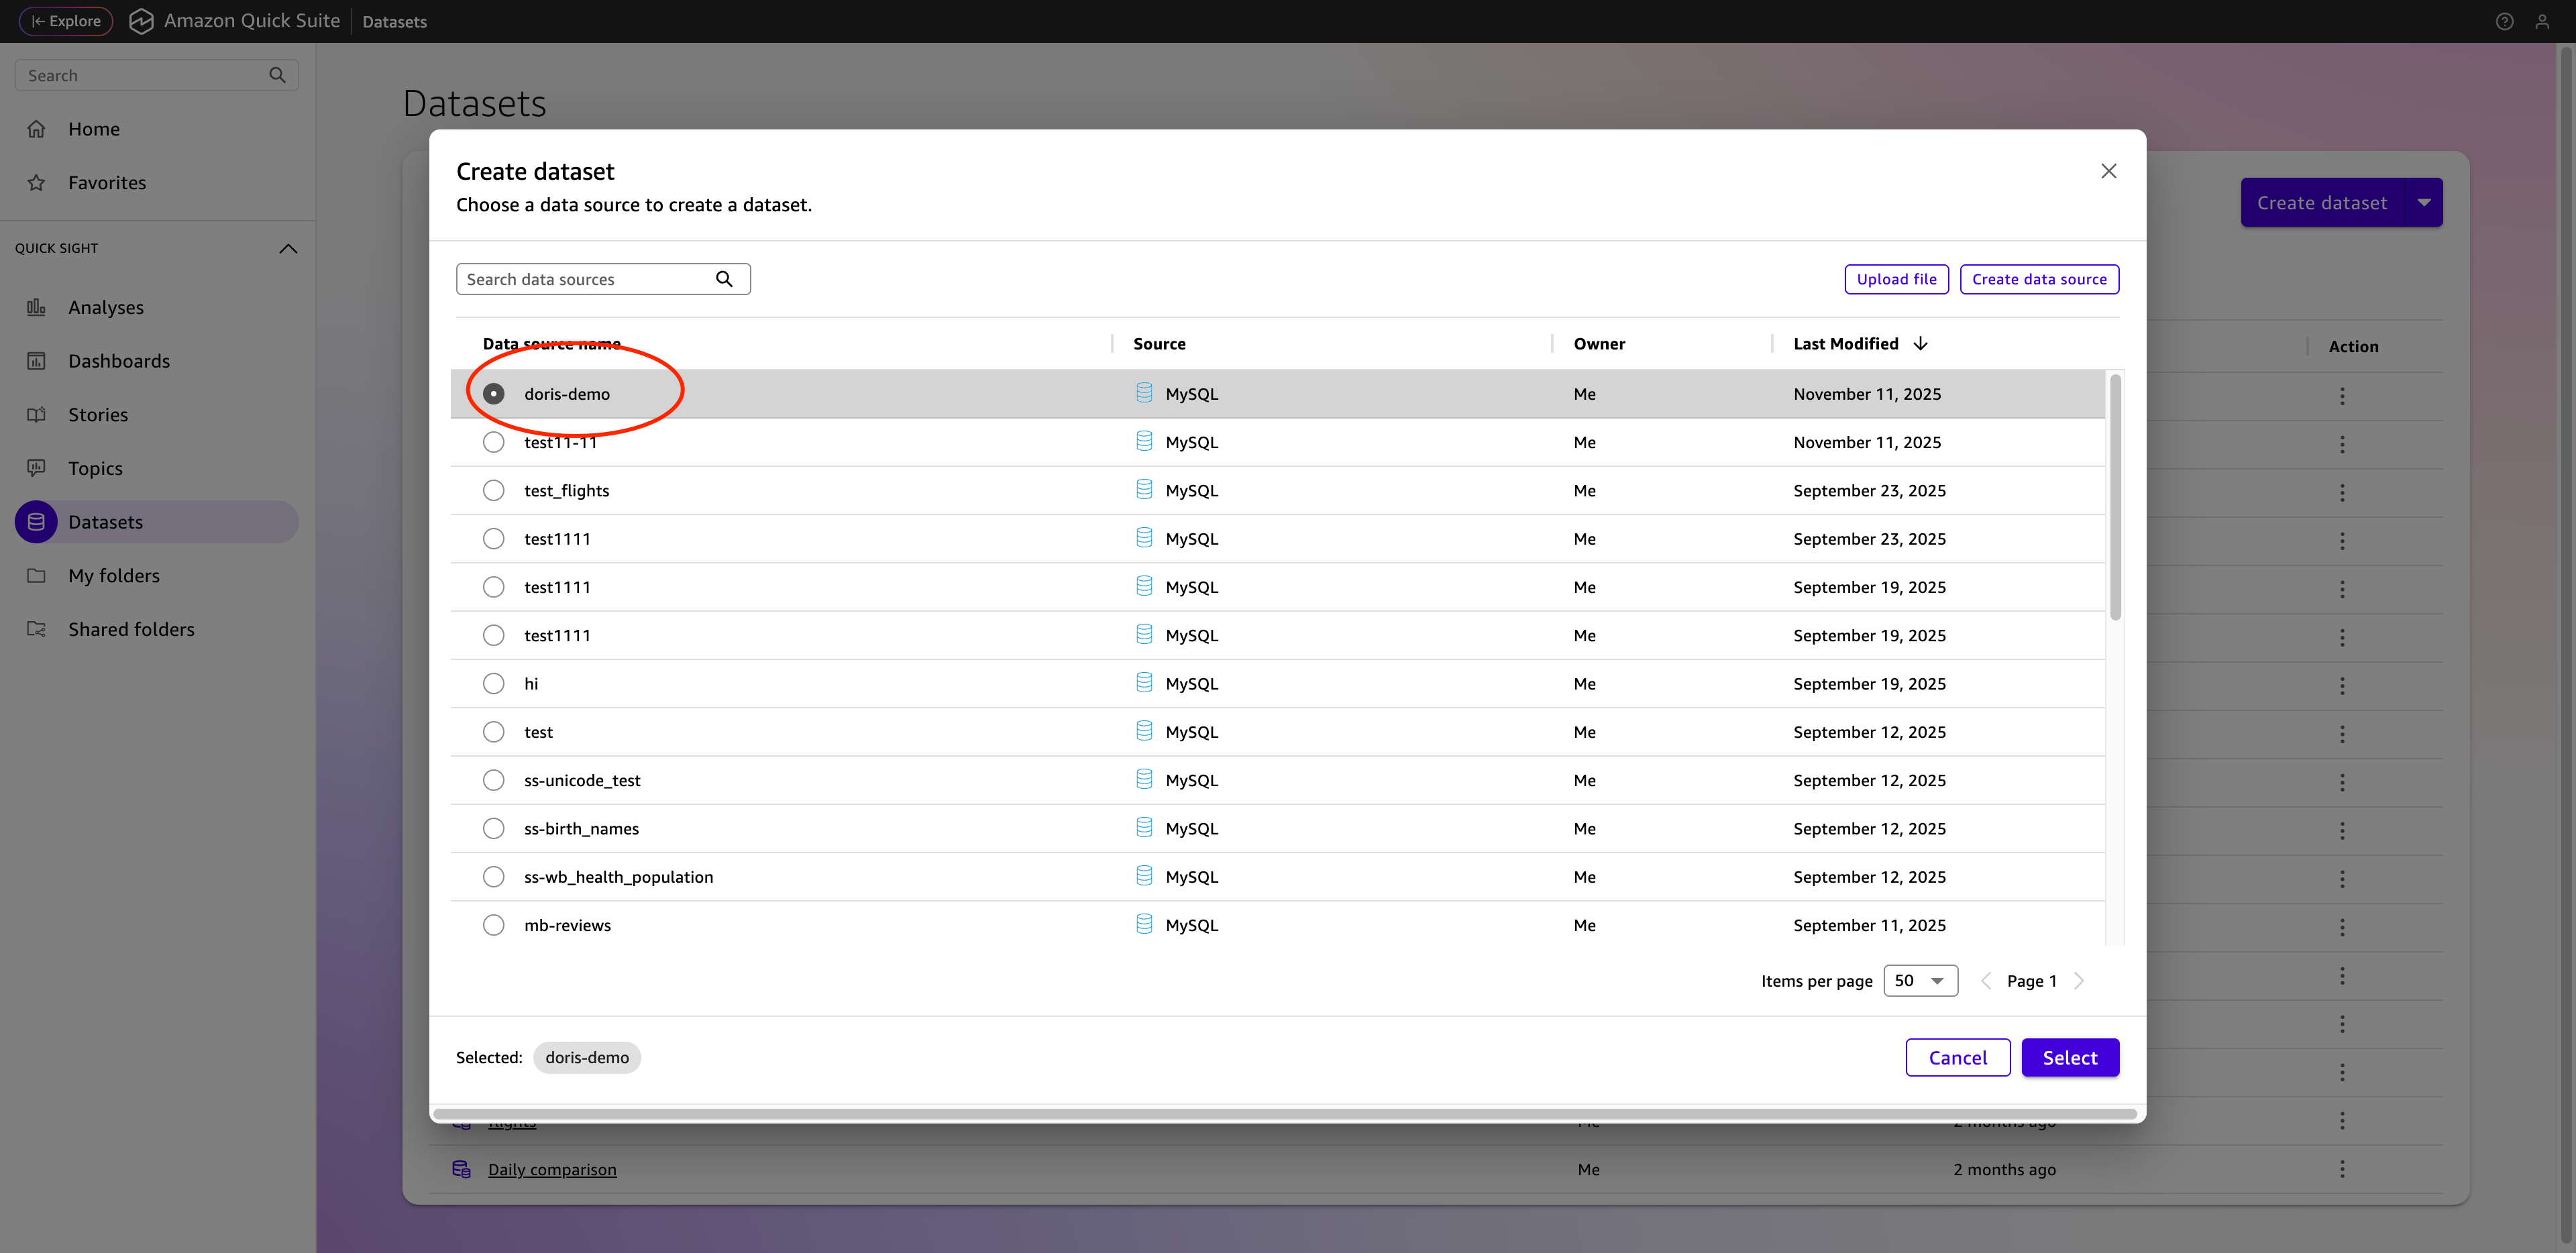This screenshot has height=1253, width=2576.
Task: Click the Favorites star icon
Action: click(36, 182)
